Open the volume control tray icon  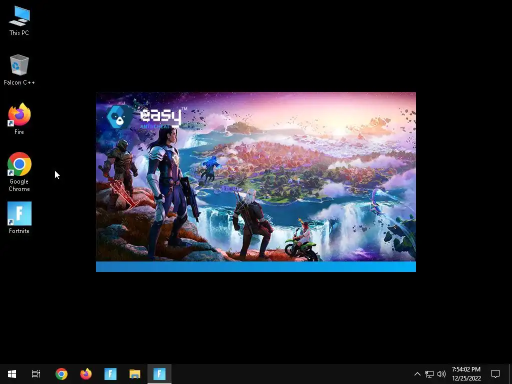pos(441,374)
